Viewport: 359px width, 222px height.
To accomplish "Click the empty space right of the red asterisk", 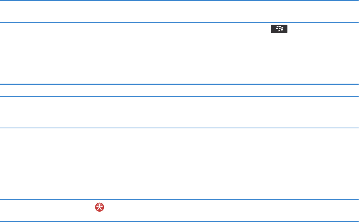I will coord(231,210).
